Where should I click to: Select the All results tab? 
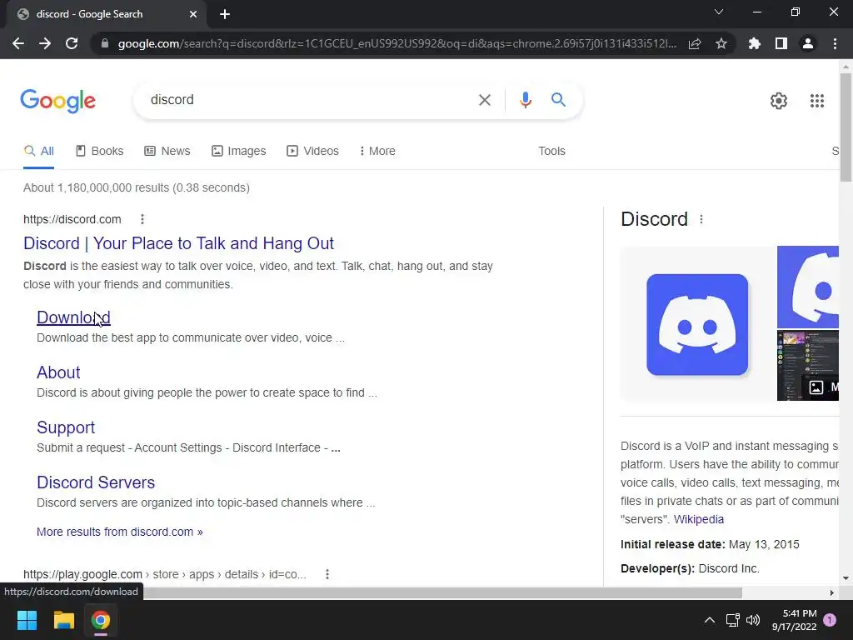coord(38,152)
